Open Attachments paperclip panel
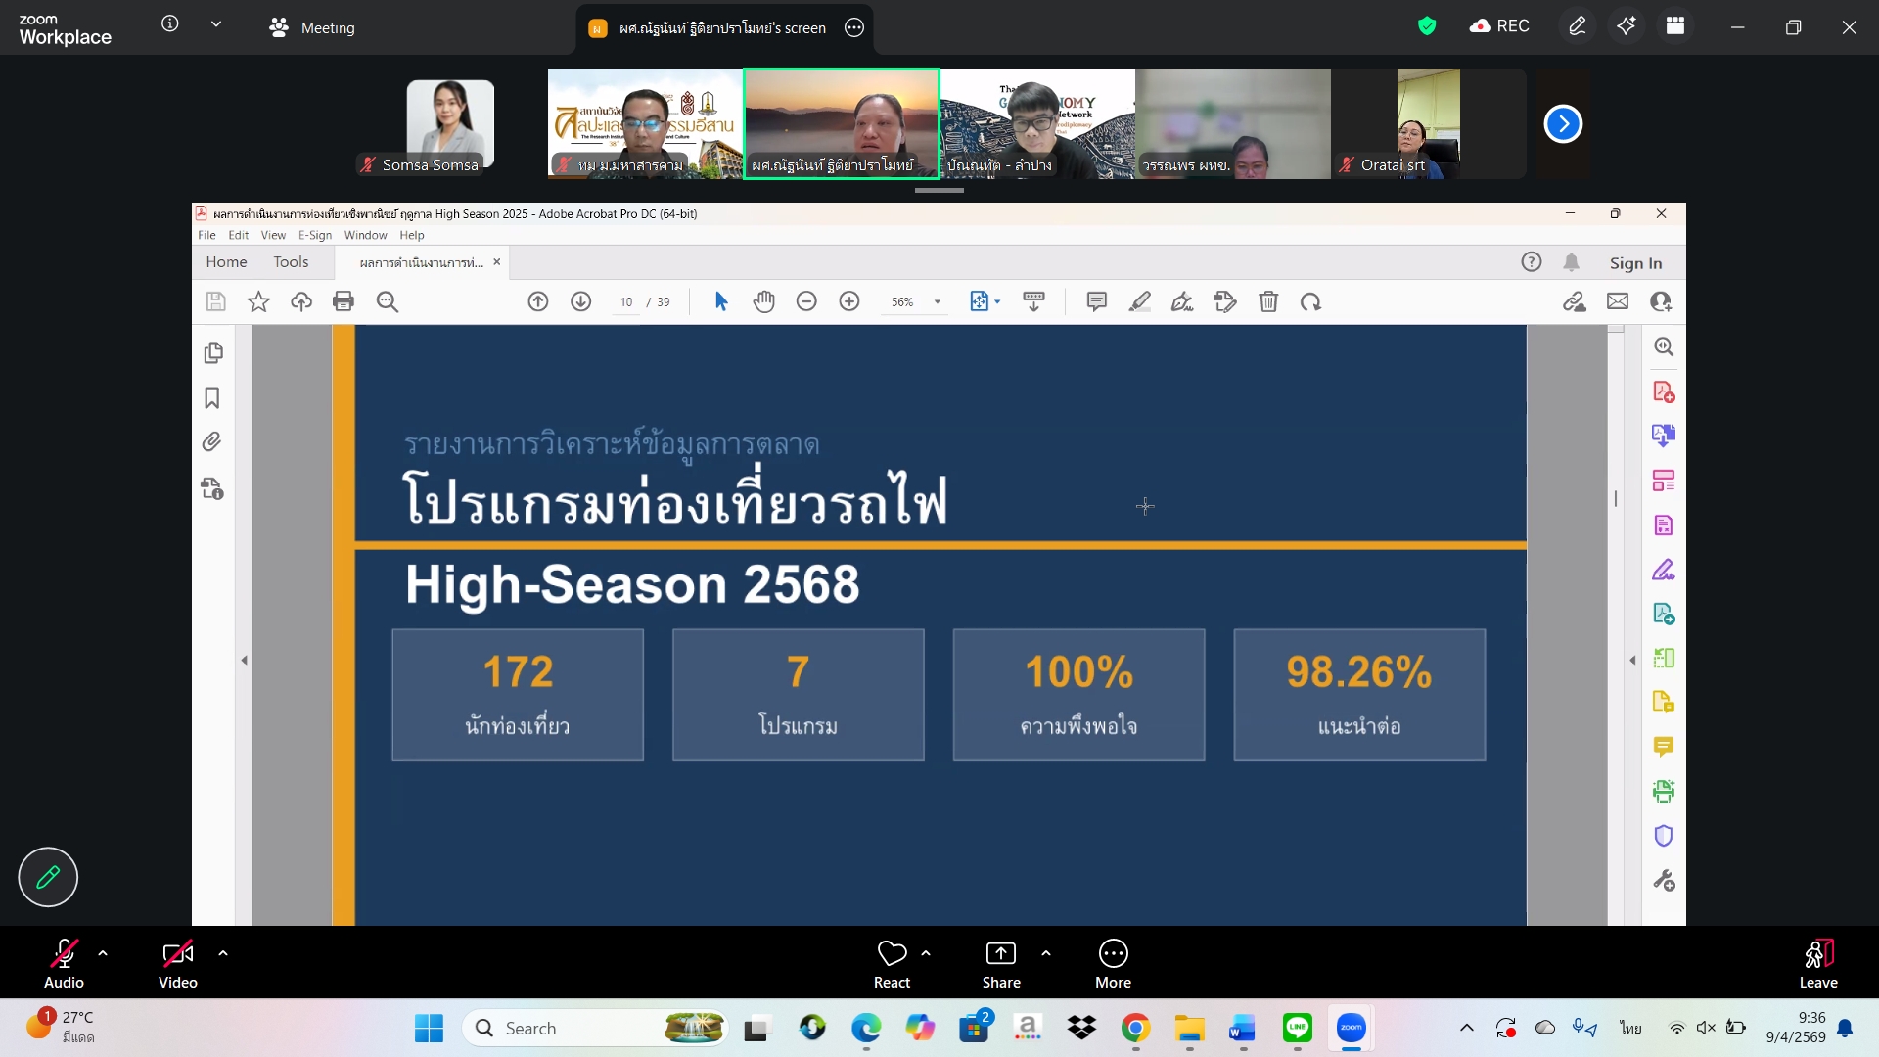1879x1057 pixels. tap(212, 442)
